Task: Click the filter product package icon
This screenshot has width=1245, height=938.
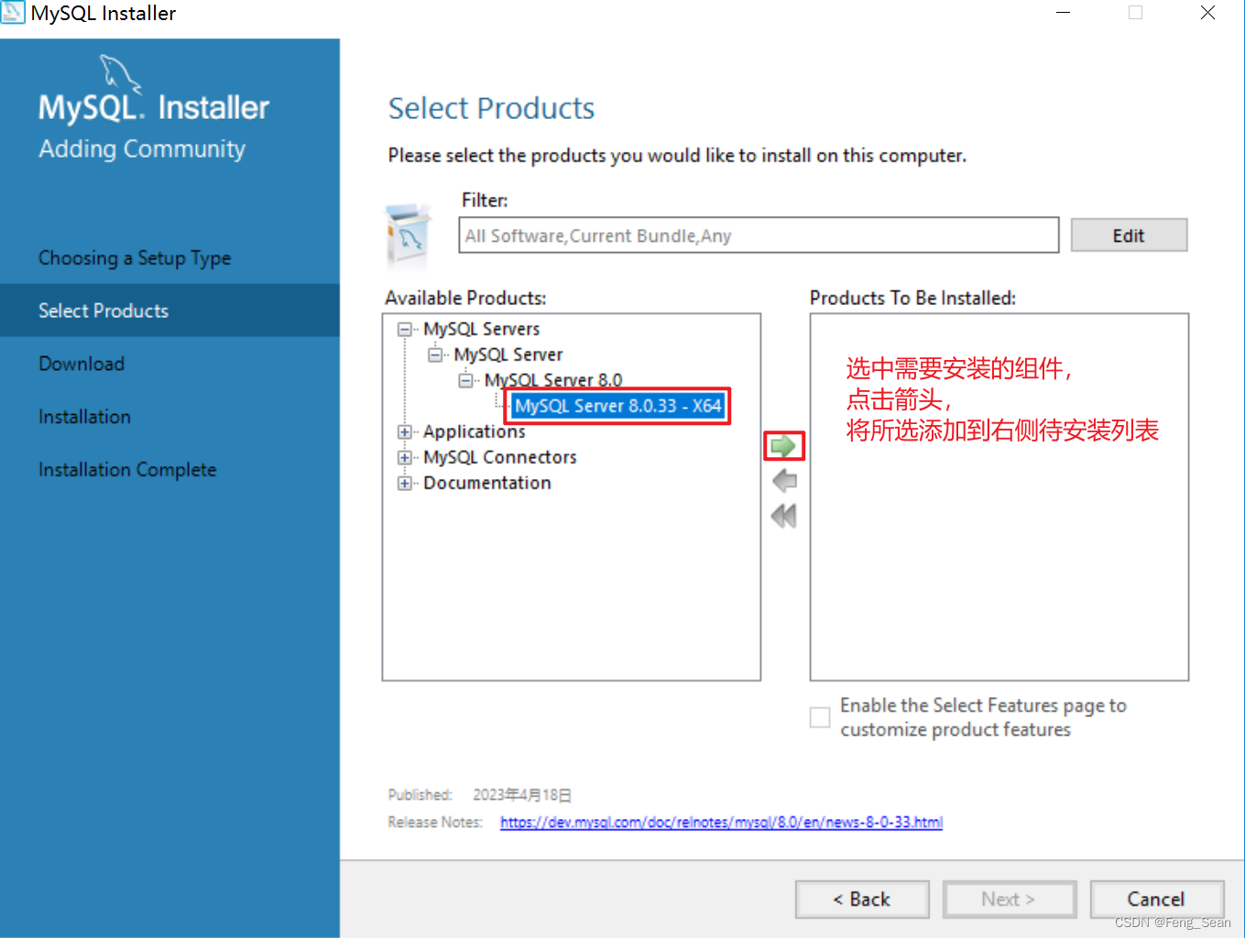Action: pos(409,234)
